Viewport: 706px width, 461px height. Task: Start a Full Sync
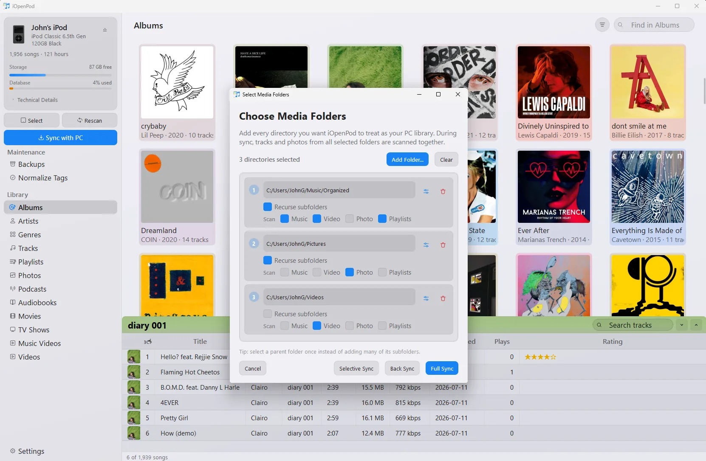click(x=442, y=368)
